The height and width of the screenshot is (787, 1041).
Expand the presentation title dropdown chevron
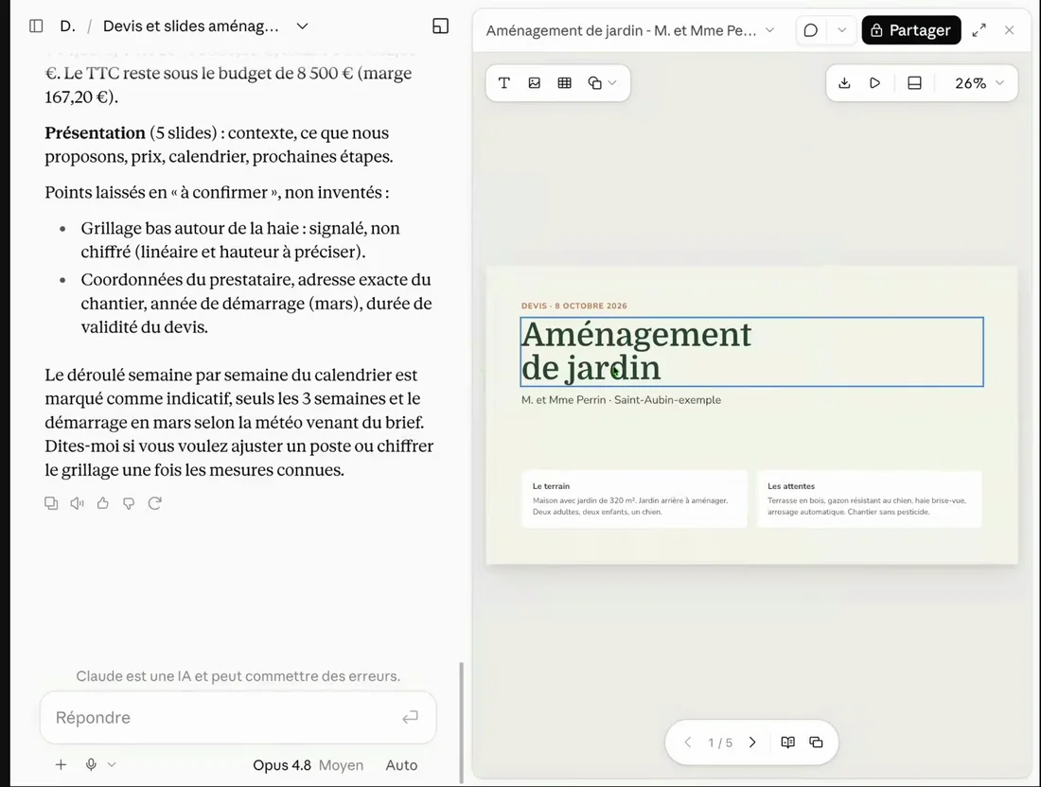(x=769, y=30)
